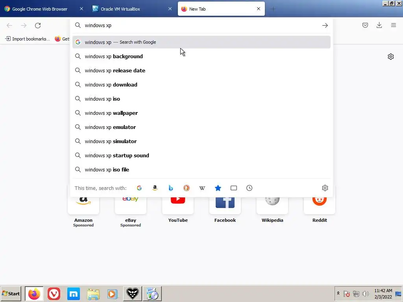403x302 pixels.
Task: Click show desktop tray icon
Action: 398,294
